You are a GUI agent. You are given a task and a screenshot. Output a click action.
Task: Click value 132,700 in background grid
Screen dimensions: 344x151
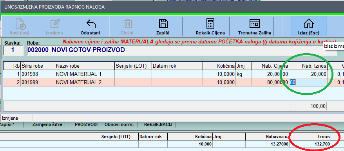click(x=310, y=144)
